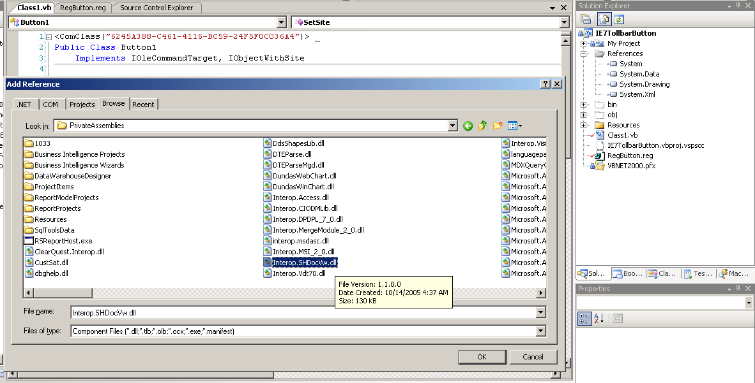This screenshot has height=383, width=755.
Task: Click the Up One Level folder icon
Action: (x=482, y=126)
